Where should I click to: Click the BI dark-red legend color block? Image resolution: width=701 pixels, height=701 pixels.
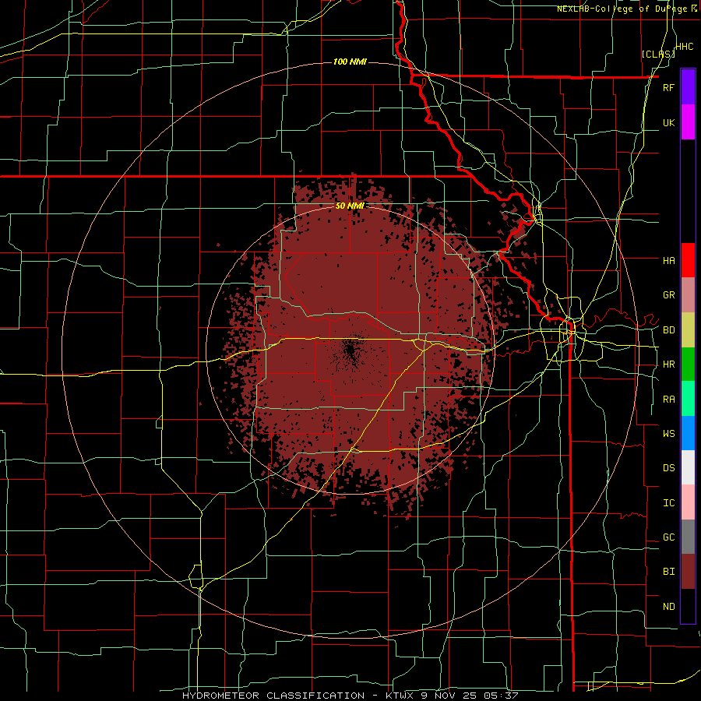click(688, 572)
